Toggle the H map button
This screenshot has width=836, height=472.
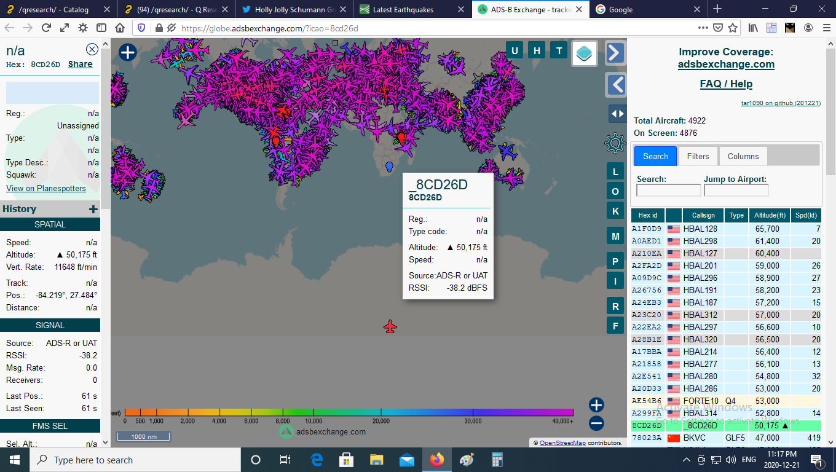(x=537, y=50)
